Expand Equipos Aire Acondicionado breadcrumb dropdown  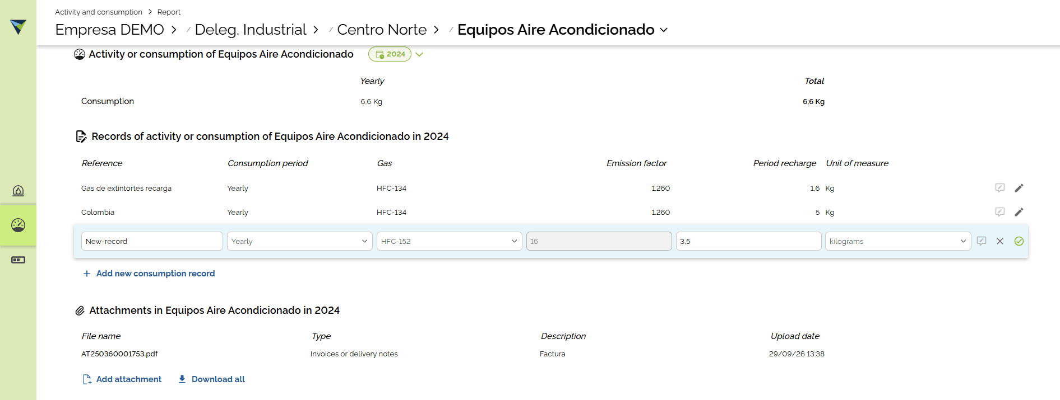(664, 30)
